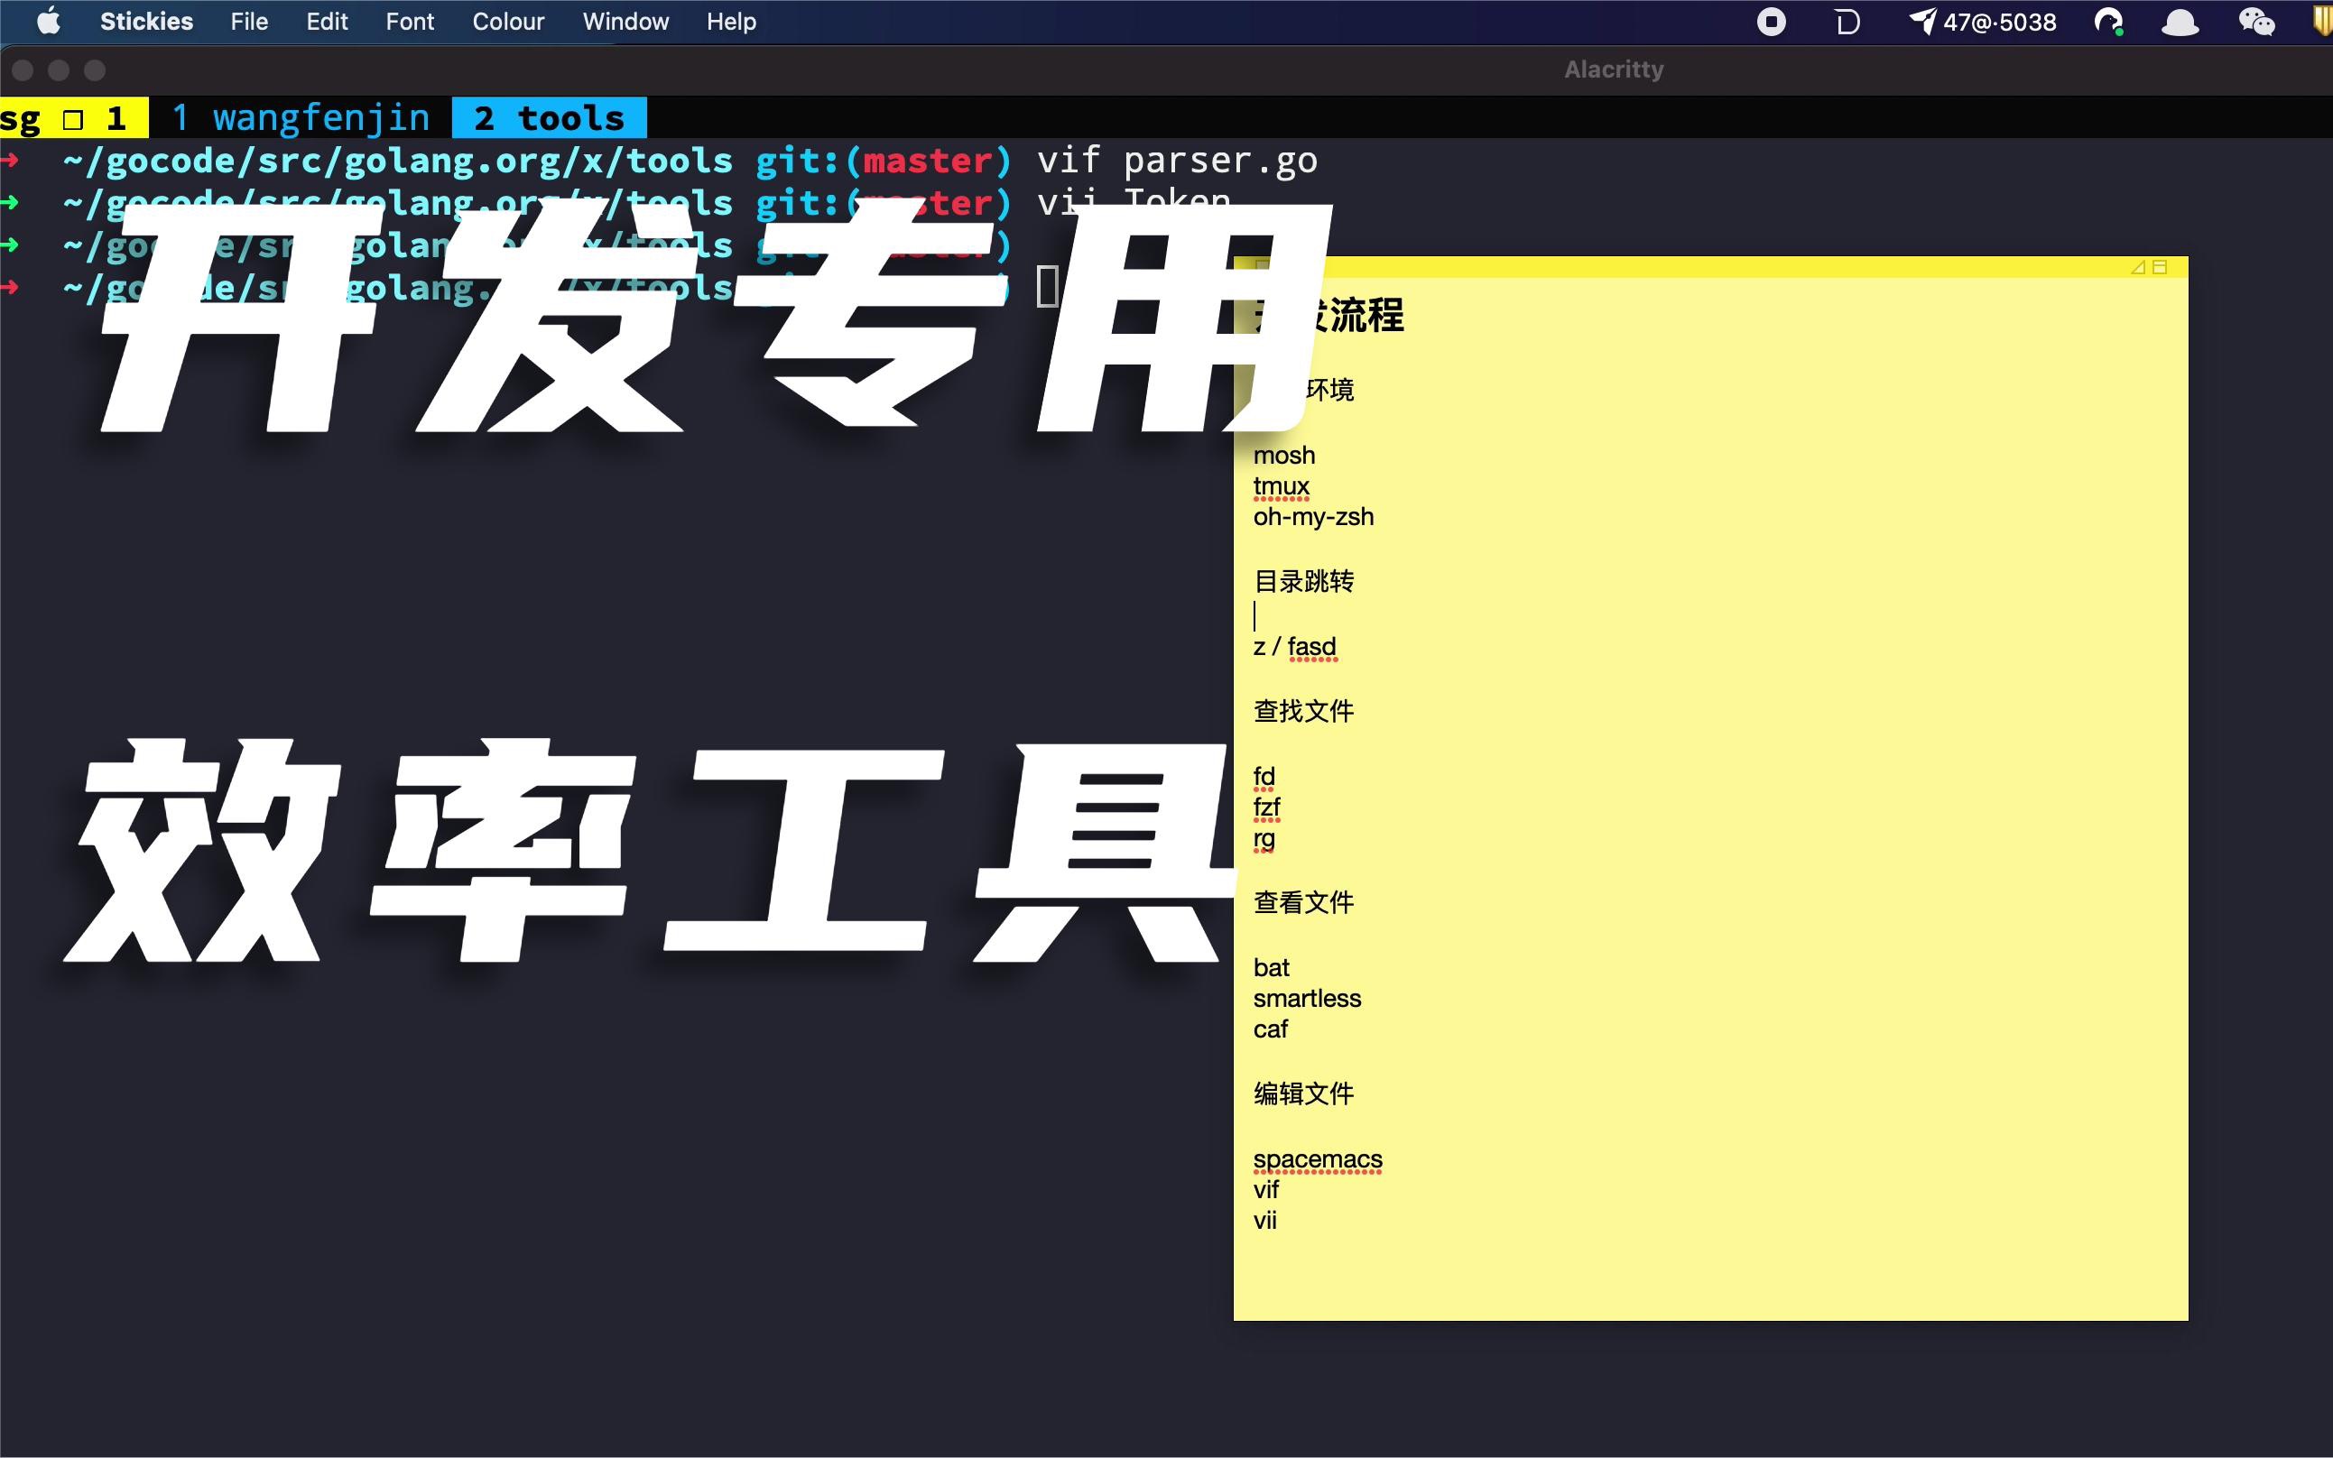Click the '编辑文件' heading in the note
The height and width of the screenshot is (1458, 2333).
coord(1303,1093)
